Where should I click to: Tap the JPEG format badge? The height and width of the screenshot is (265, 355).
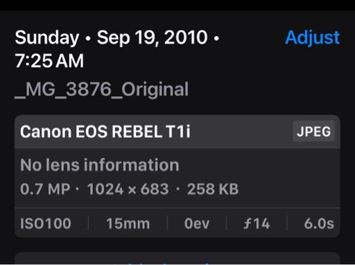[313, 131]
